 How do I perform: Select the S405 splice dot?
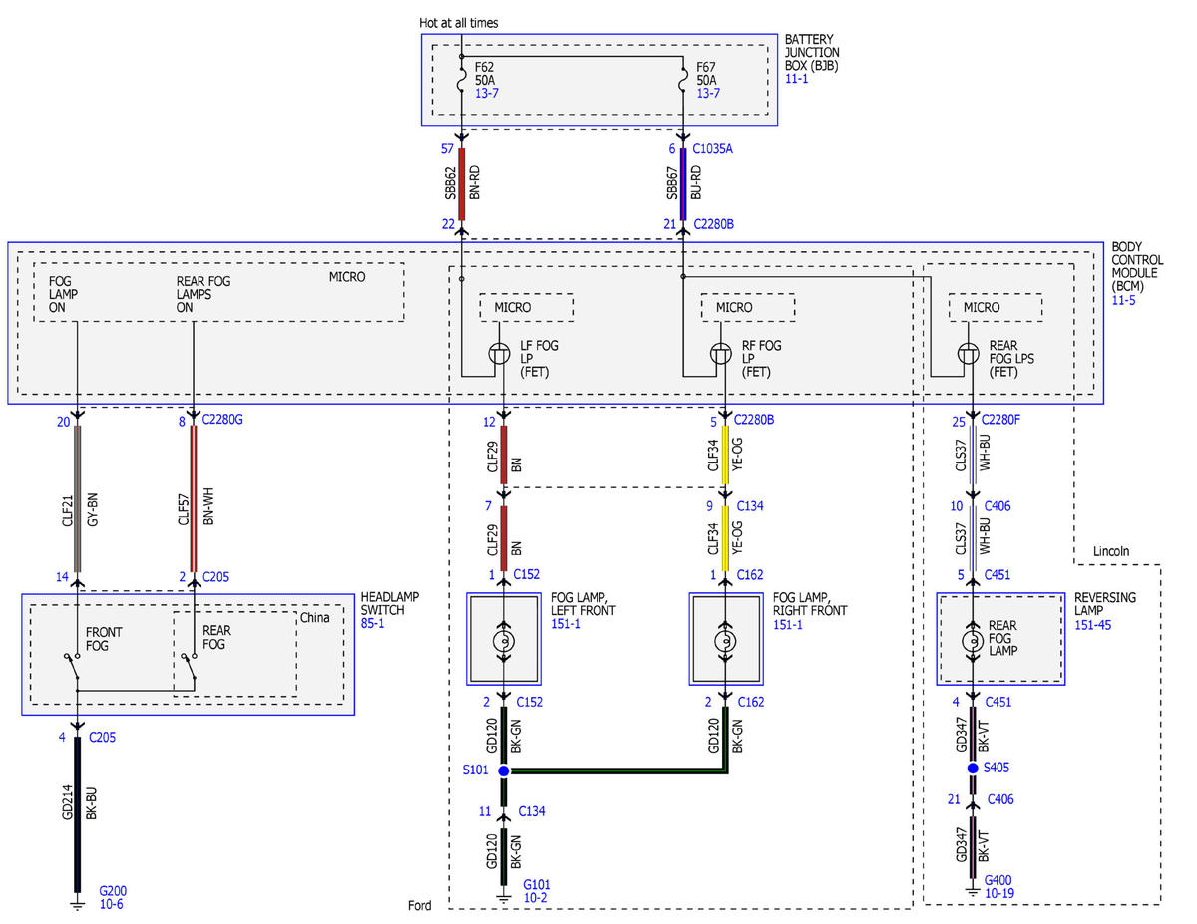point(973,769)
